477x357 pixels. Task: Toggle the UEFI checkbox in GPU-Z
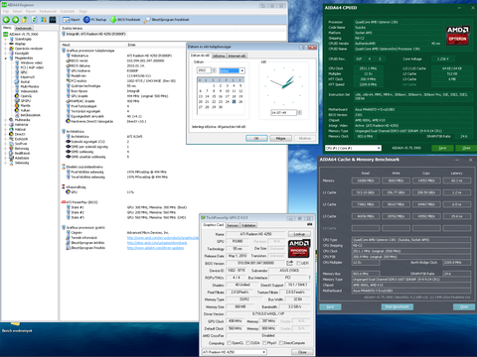coord(298,263)
